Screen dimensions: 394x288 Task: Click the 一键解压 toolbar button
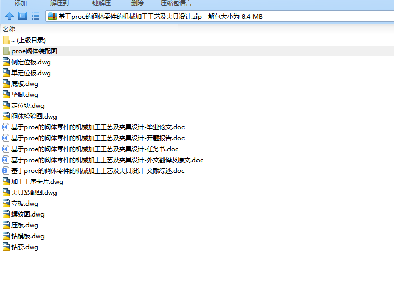click(x=98, y=3)
